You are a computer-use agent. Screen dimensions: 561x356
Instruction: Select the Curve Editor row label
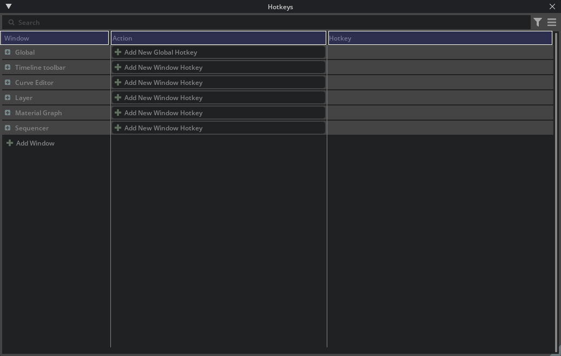pyautogui.click(x=34, y=83)
